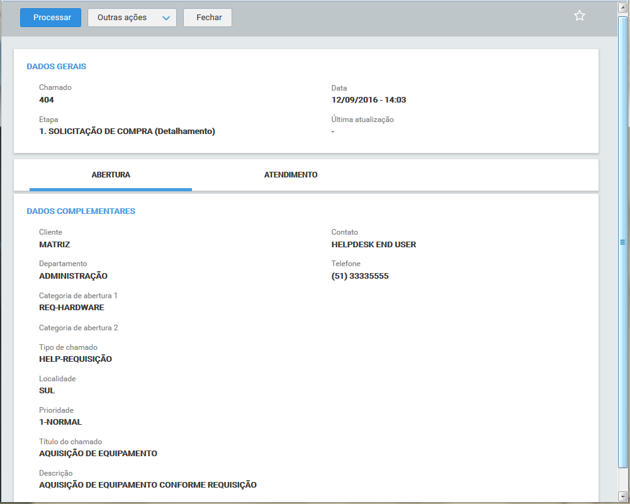The image size is (630, 504).
Task: Click the priority value 1-NORMAL
Action: [x=60, y=422]
